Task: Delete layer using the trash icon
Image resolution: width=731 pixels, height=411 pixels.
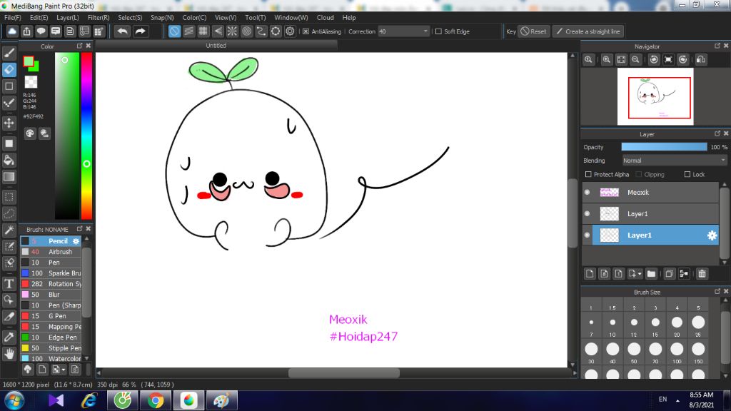Action: (702, 273)
